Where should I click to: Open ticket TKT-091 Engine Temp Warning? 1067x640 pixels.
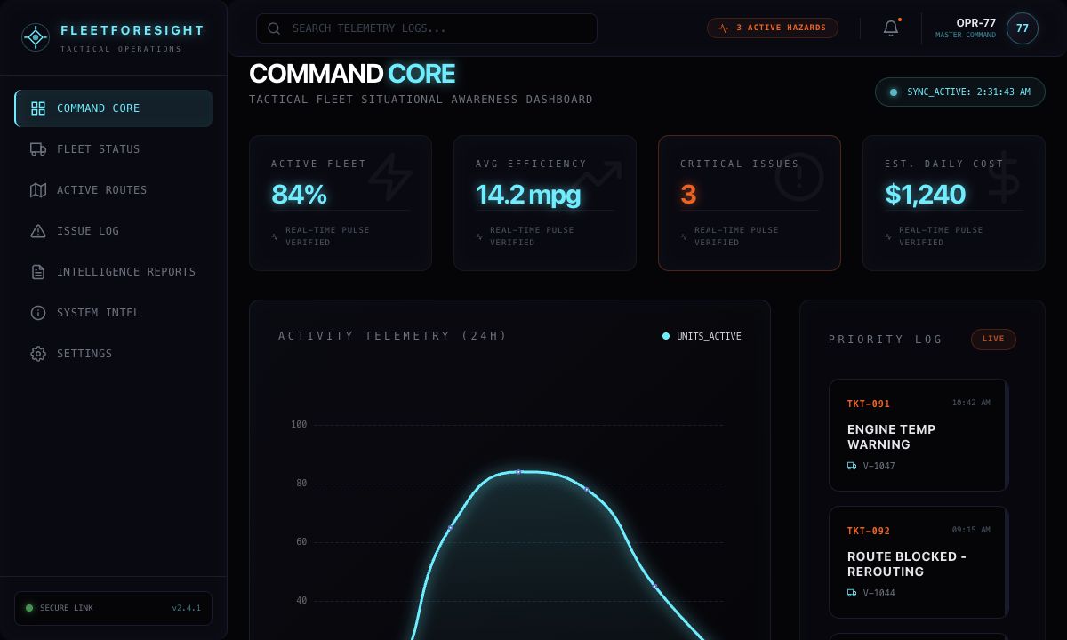[x=919, y=436]
